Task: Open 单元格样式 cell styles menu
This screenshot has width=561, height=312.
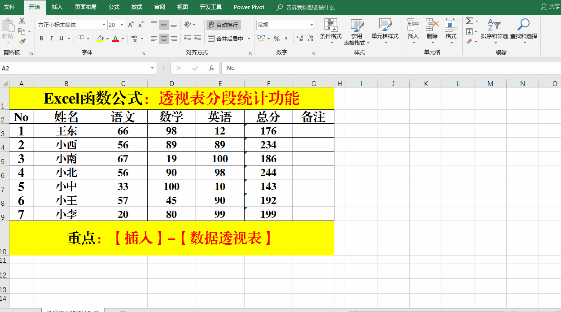Action: tap(385, 31)
